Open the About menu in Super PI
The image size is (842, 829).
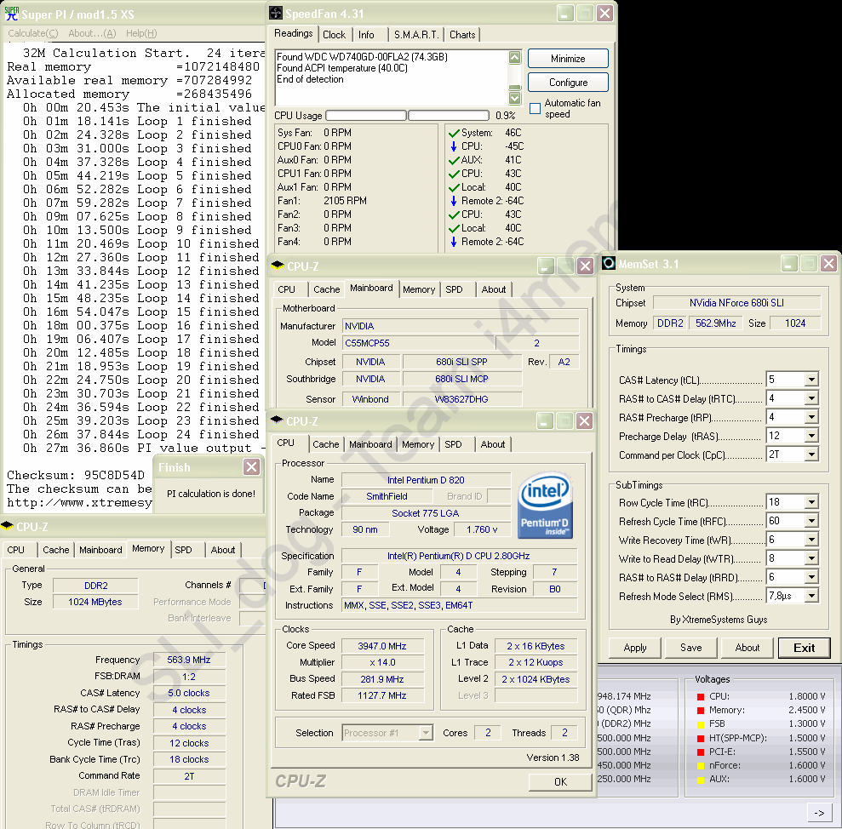(92, 33)
